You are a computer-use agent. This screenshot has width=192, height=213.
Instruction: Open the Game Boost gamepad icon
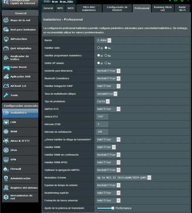6,67
